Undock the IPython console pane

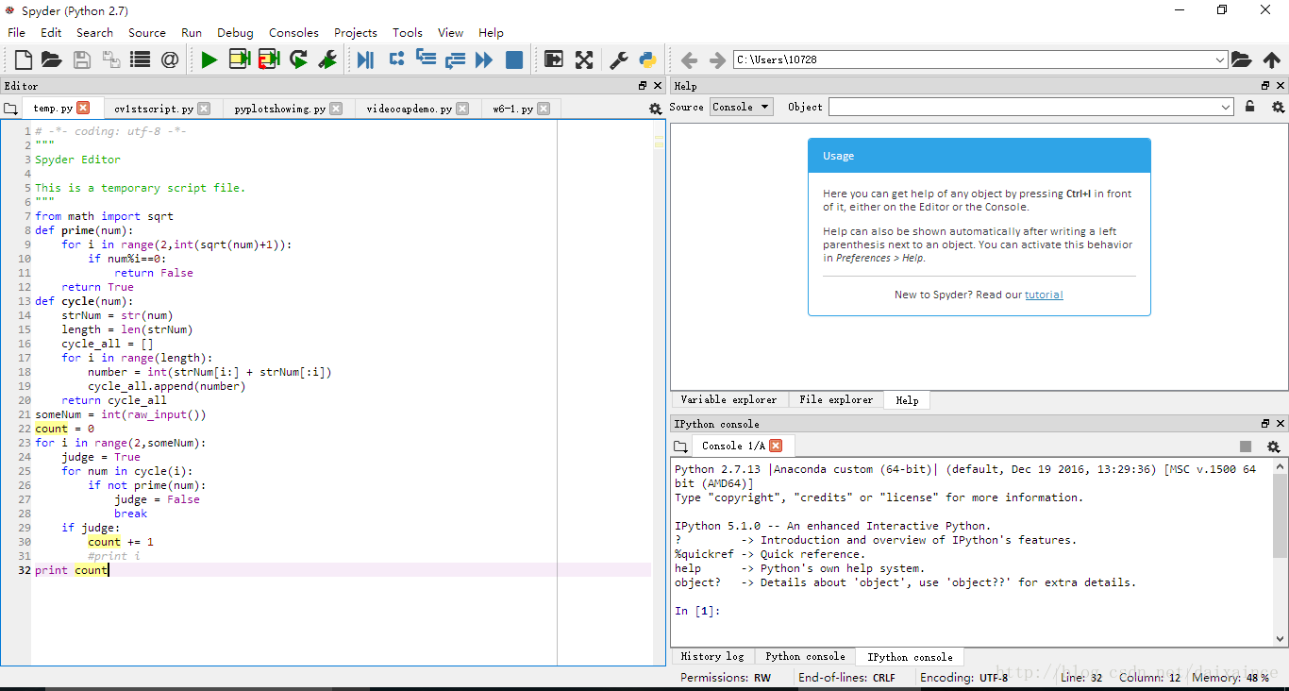1265,424
